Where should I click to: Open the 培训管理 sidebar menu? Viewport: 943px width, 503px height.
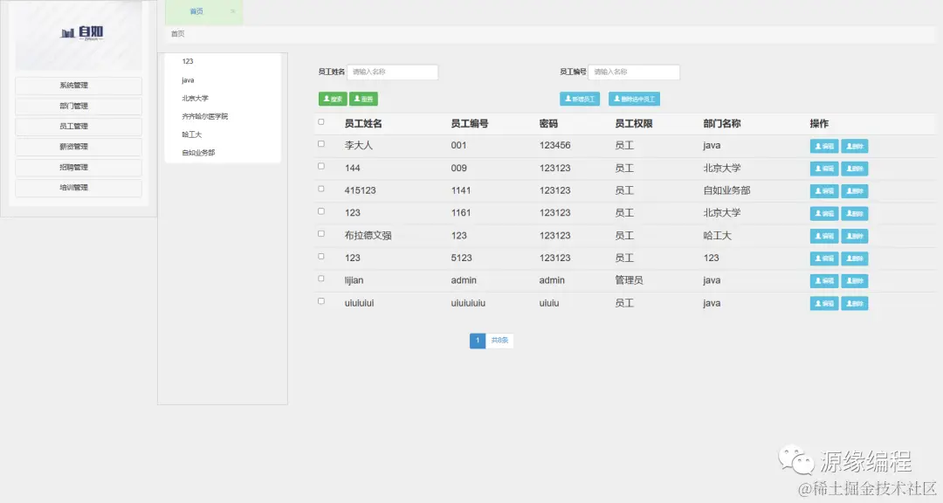pyautogui.click(x=79, y=188)
